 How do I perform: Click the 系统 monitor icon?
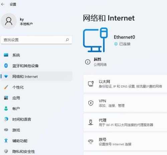[6, 55]
